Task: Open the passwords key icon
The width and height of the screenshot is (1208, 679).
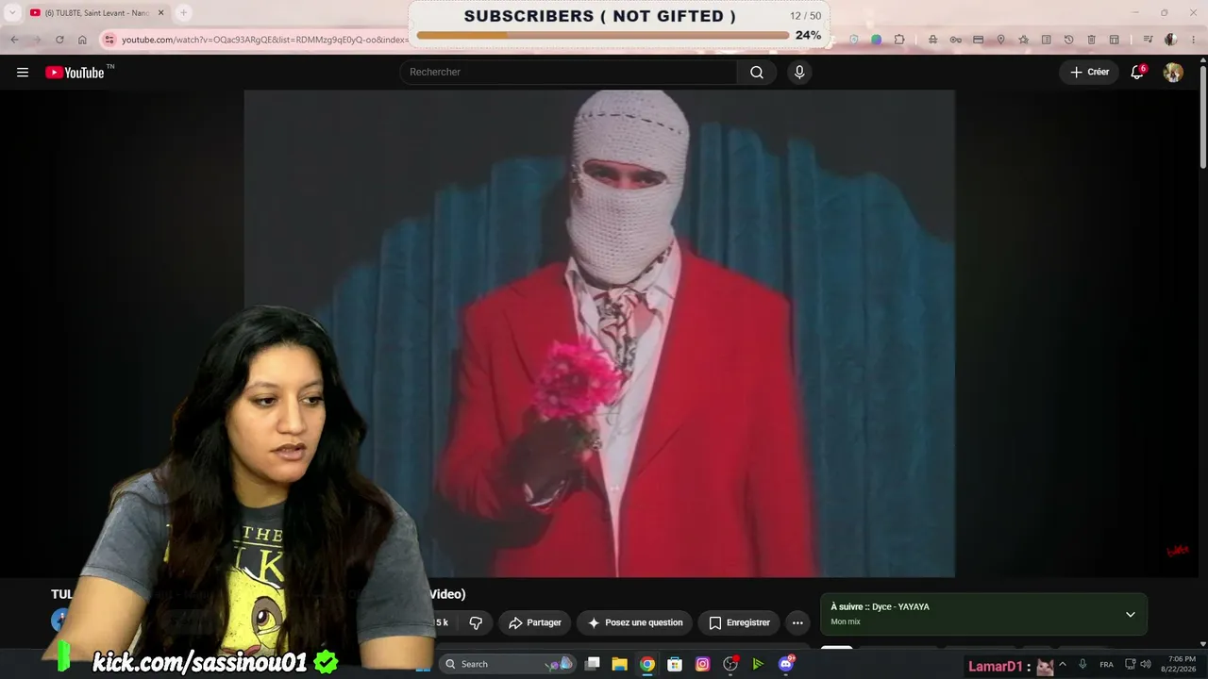Action: 955,40
